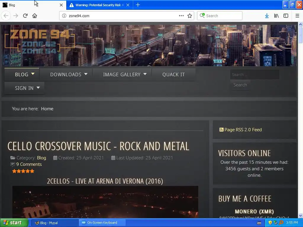Click the Zone 94 header logo
Viewport: 303px width, 227px height.
(40, 41)
